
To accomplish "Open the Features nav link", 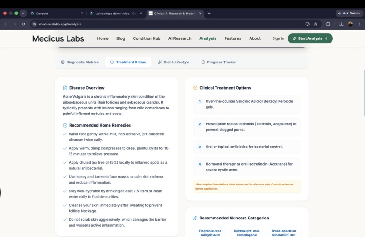I will (x=233, y=38).
